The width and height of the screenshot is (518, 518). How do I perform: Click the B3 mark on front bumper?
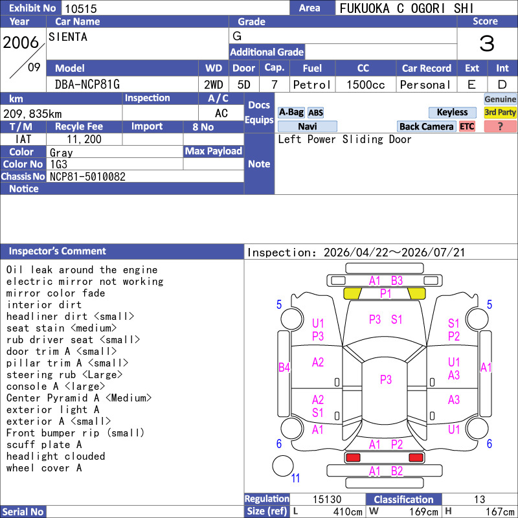397,281
